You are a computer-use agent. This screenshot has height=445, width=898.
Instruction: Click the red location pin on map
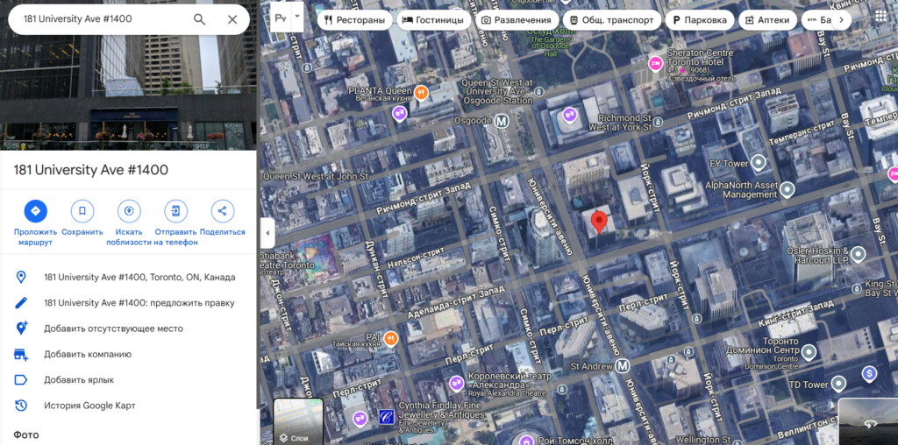coord(600,222)
